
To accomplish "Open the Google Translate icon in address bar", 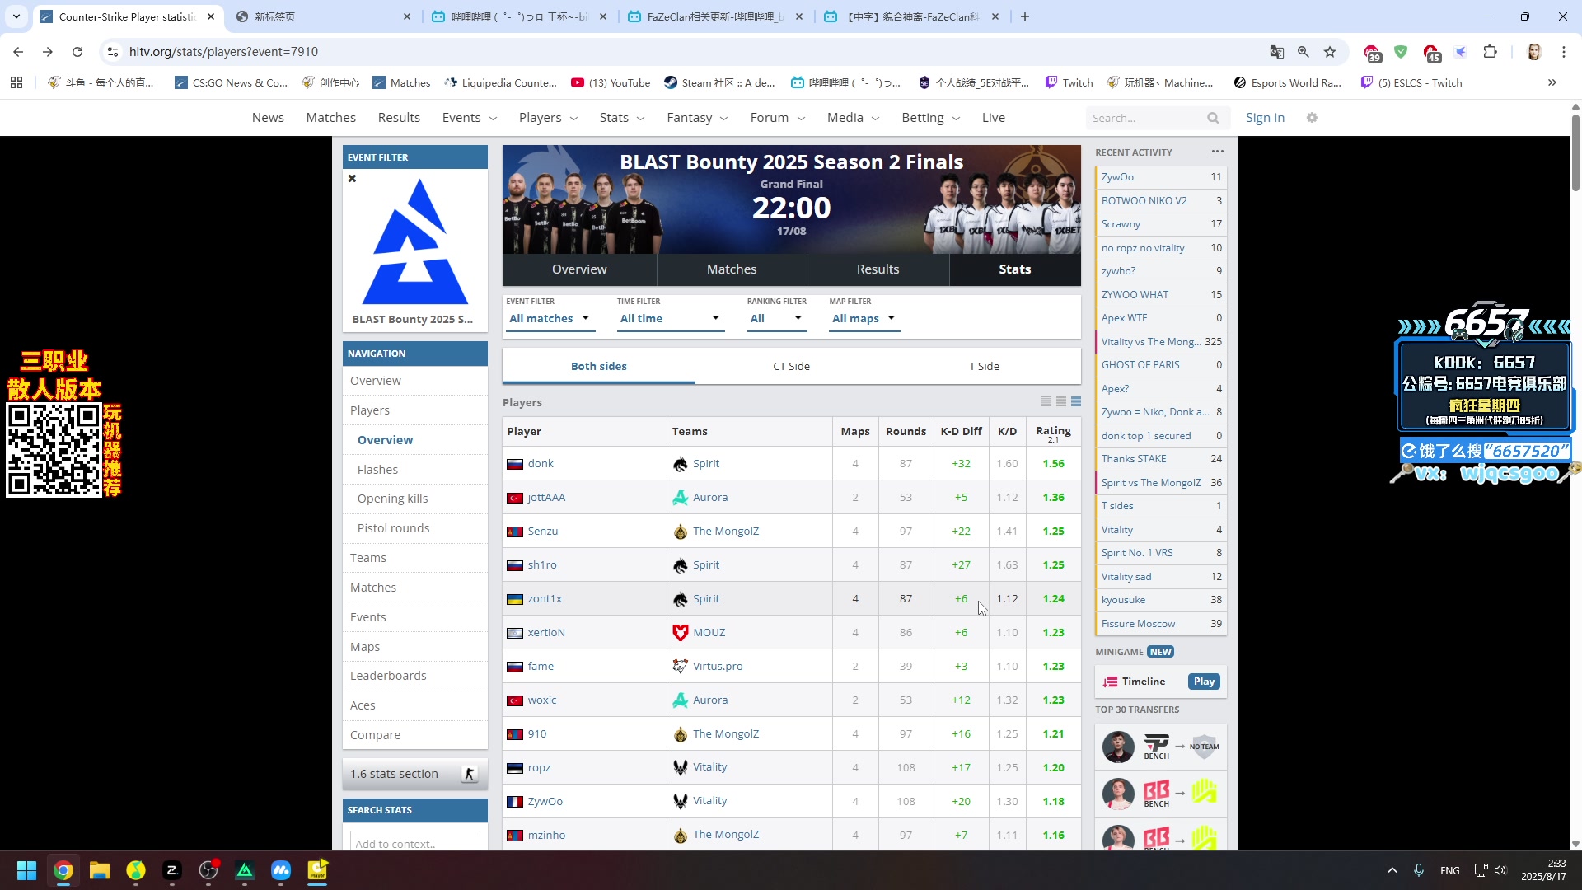I will click(1277, 52).
